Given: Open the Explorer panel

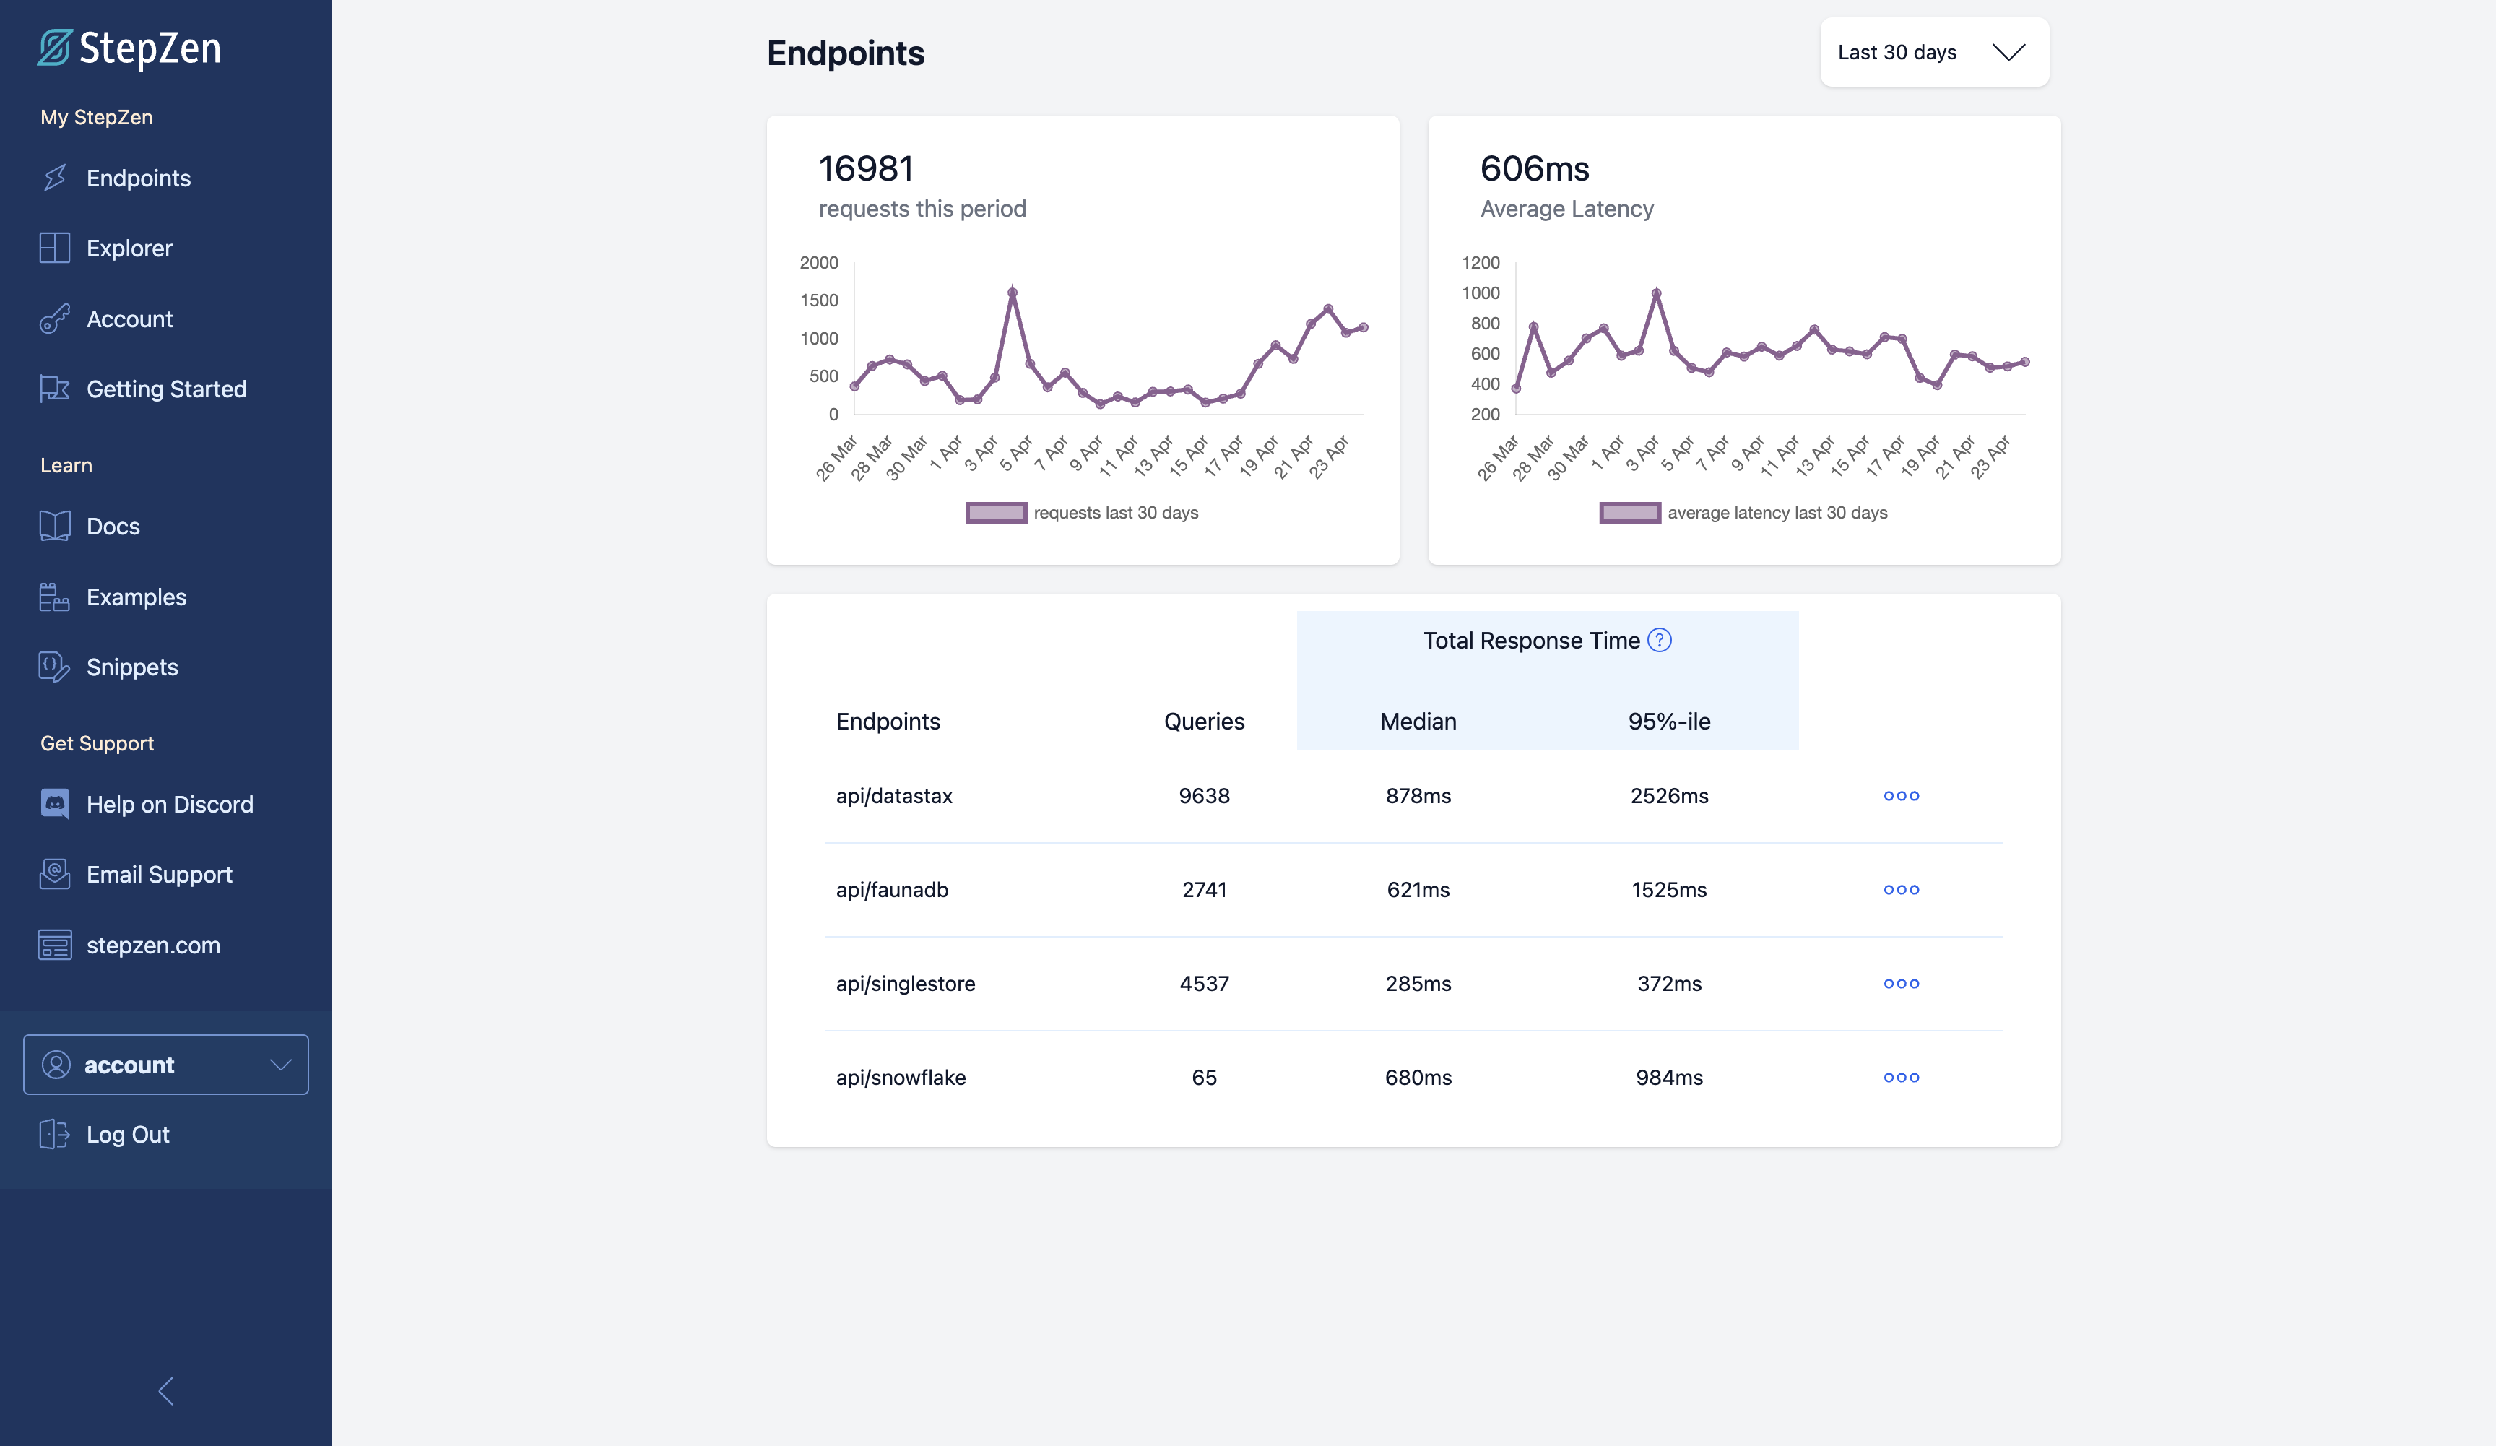Looking at the screenshot, I should pos(129,248).
